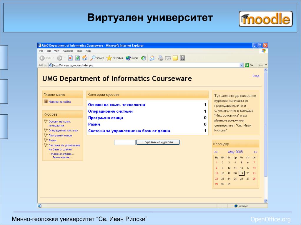Click the scroll down arrow of page scrollbar

click(x=266, y=201)
